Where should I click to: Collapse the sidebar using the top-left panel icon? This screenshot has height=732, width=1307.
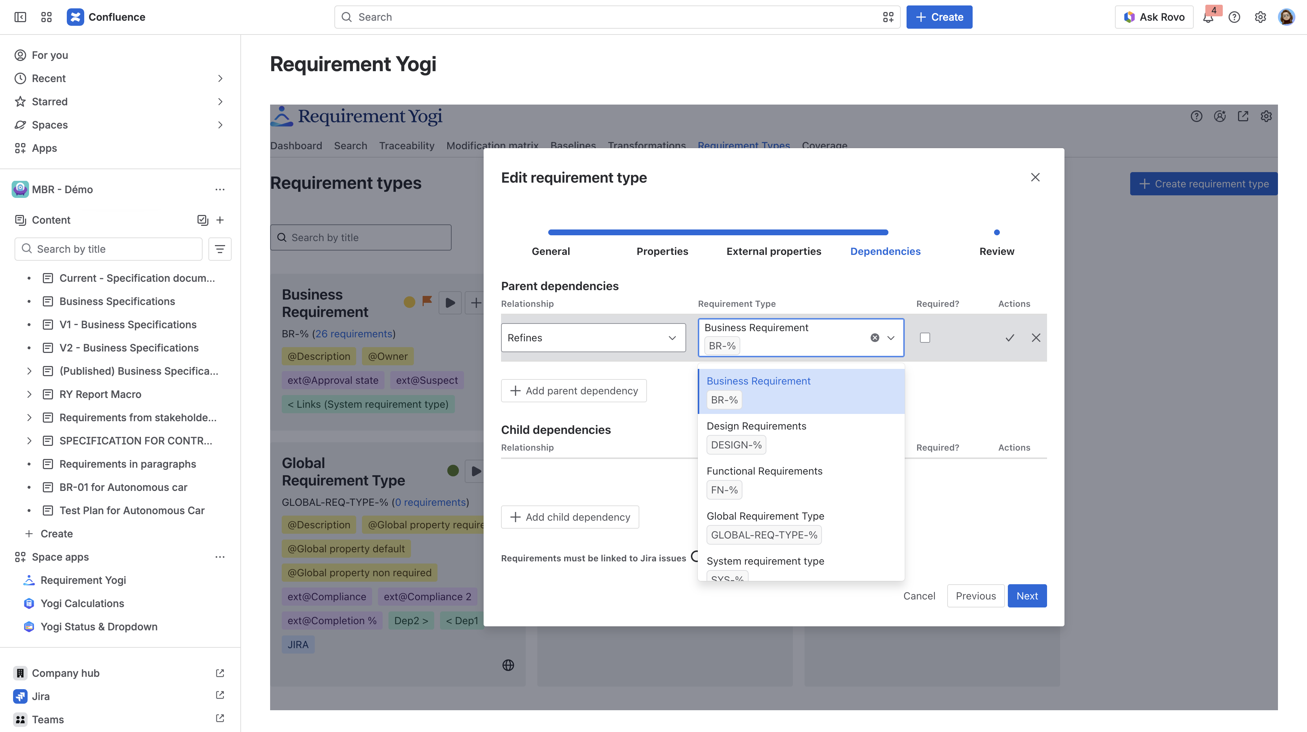coord(20,17)
